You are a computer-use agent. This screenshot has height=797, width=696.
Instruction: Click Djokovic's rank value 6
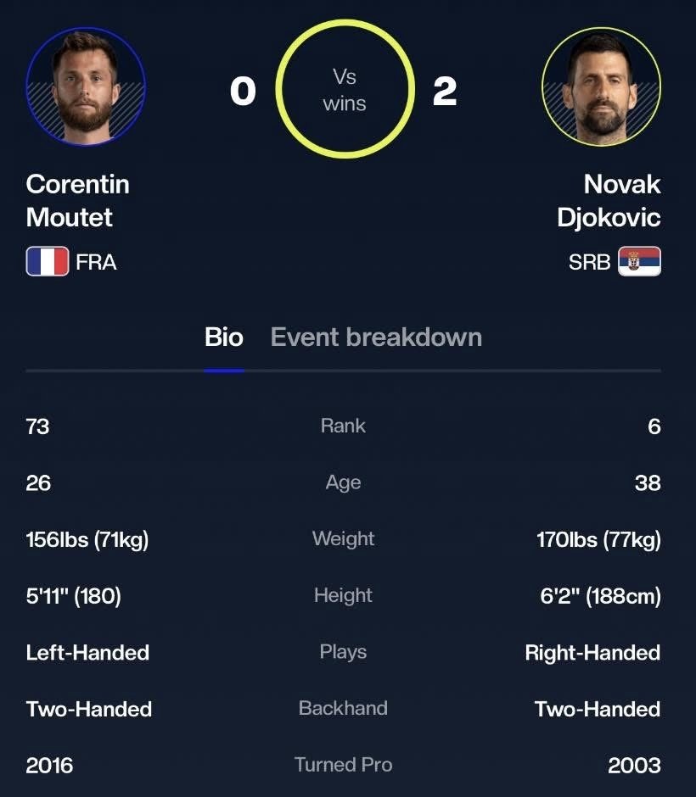(654, 426)
